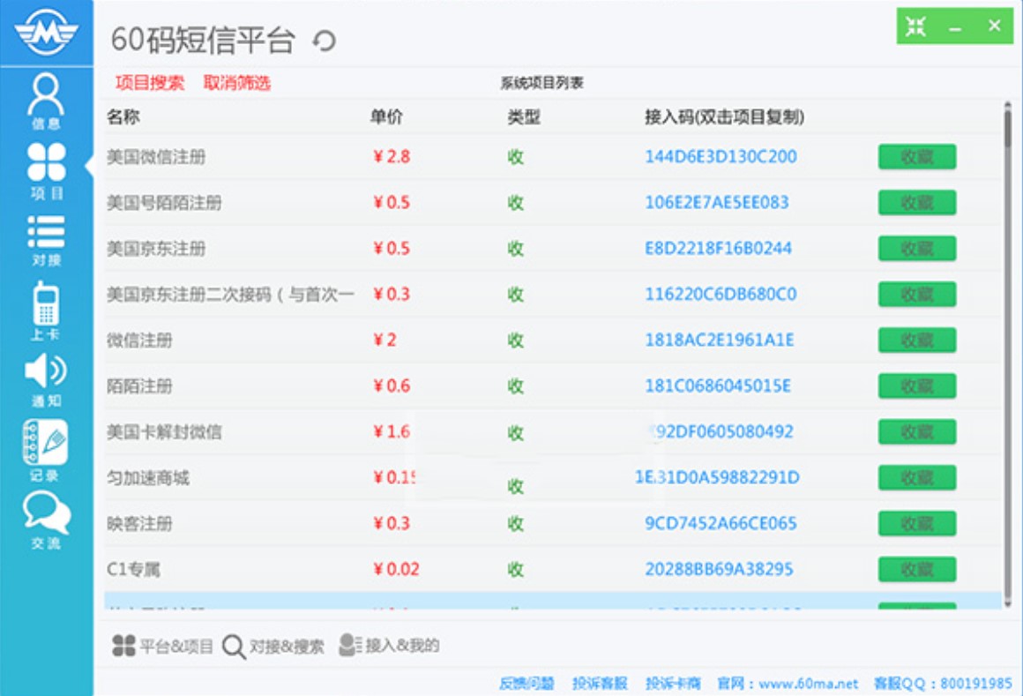The width and height of the screenshot is (1023, 696).
Task: Click the winged M logo
Action: pos(47,31)
